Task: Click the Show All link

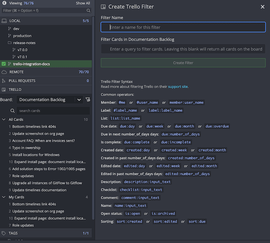Action: [x=83, y=3]
